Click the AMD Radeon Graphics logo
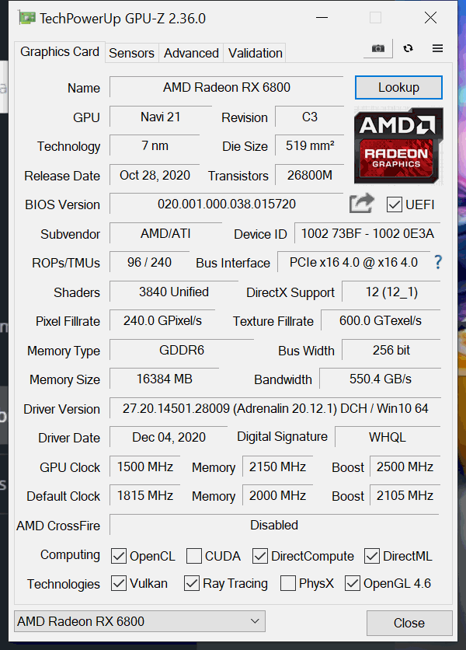Screen dimensions: 466x650 (398, 145)
